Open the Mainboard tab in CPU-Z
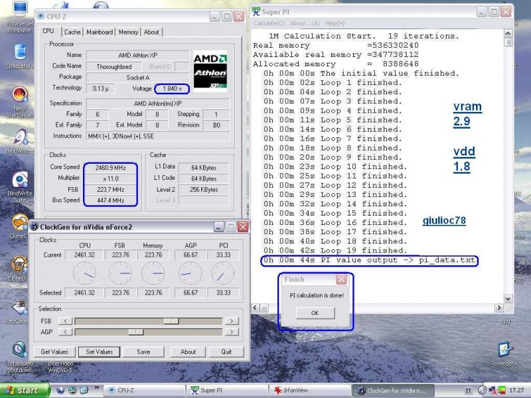531x398 pixels. (x=100, y=32)
